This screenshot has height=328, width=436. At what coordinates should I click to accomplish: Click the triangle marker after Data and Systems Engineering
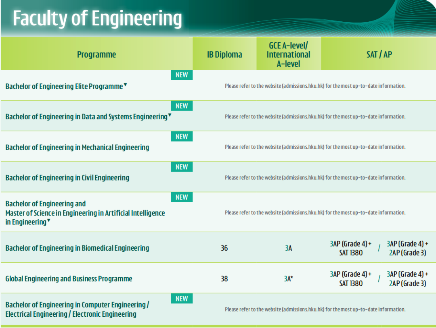pyautogui.click(x=170, y=115)
